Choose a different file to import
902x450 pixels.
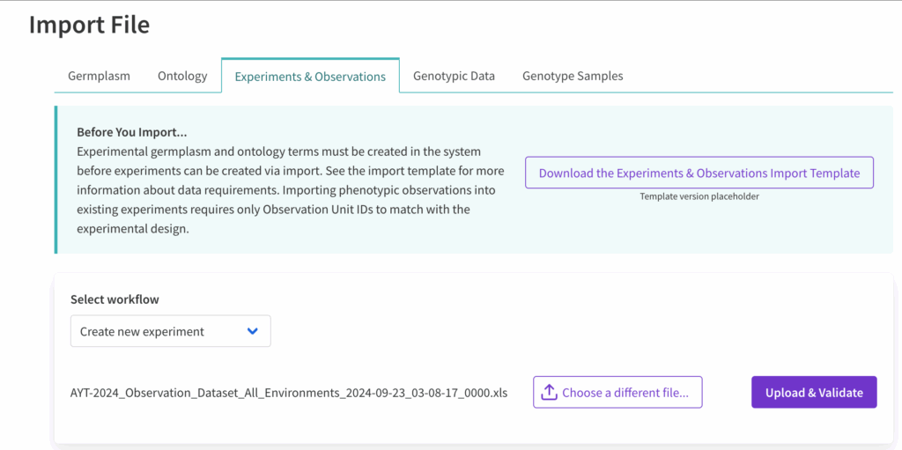pyautogui.click(x=617, y=393)
